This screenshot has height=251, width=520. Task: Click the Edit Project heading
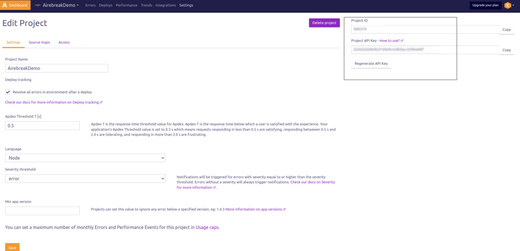[25, 23]
